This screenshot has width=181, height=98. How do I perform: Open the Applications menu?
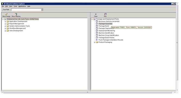22,6
